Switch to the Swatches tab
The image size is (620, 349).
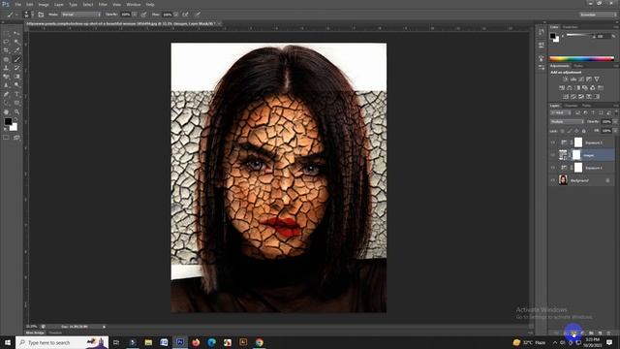[571, 27]
